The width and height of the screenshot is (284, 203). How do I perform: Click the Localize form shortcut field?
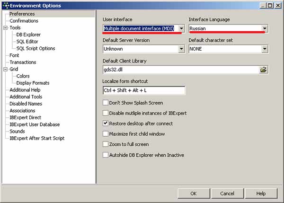click(x=144, y=90)
